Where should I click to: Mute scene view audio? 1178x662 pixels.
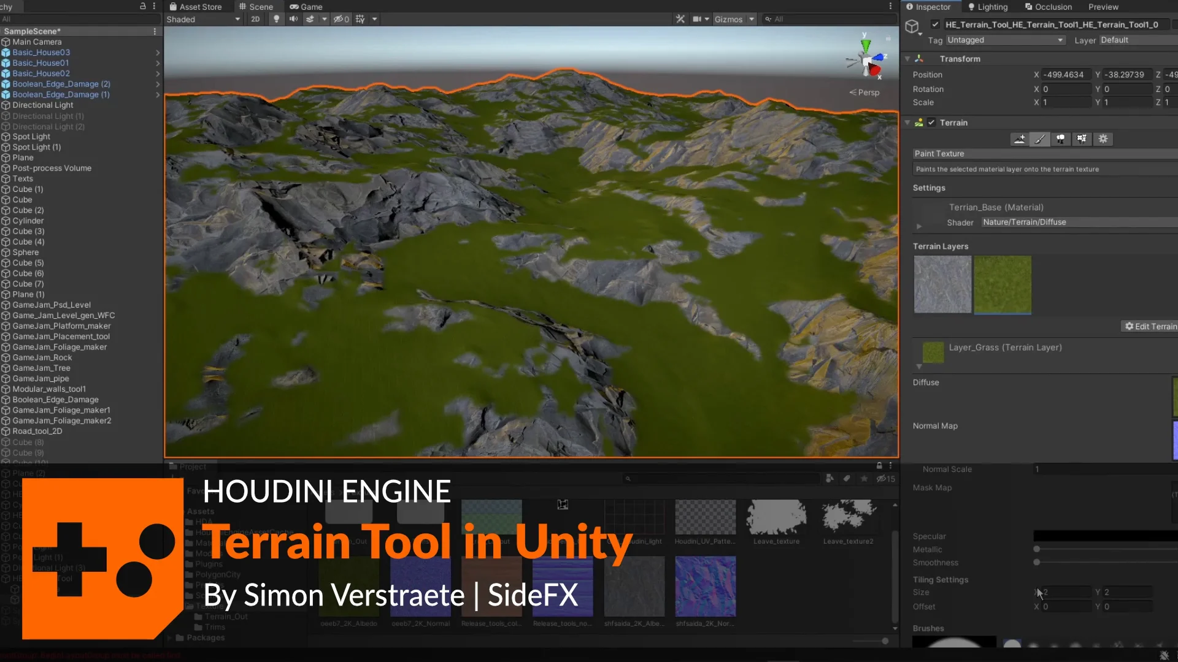click(x=293, y=19)
